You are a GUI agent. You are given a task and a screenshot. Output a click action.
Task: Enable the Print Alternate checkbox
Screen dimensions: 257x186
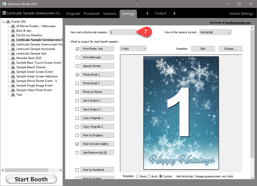tap(77, 57)
